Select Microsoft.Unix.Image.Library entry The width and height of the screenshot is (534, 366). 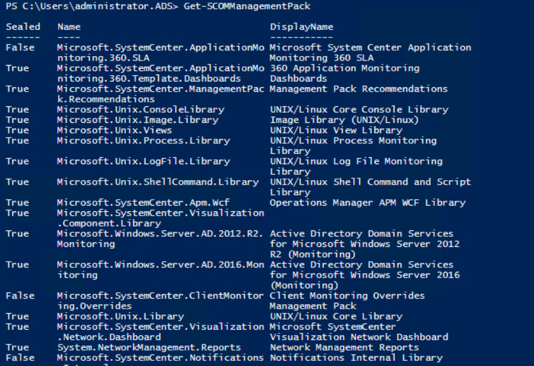coord(137,120)
